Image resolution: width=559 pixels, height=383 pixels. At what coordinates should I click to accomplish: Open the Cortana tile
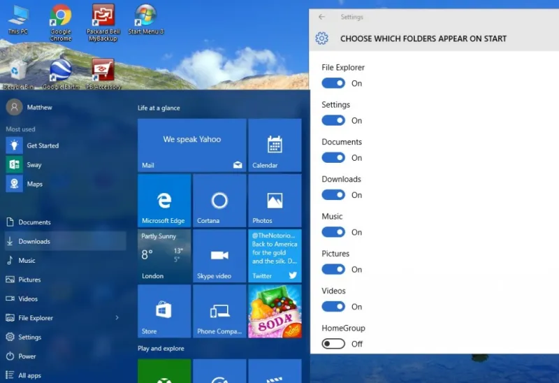pos(219,201)
